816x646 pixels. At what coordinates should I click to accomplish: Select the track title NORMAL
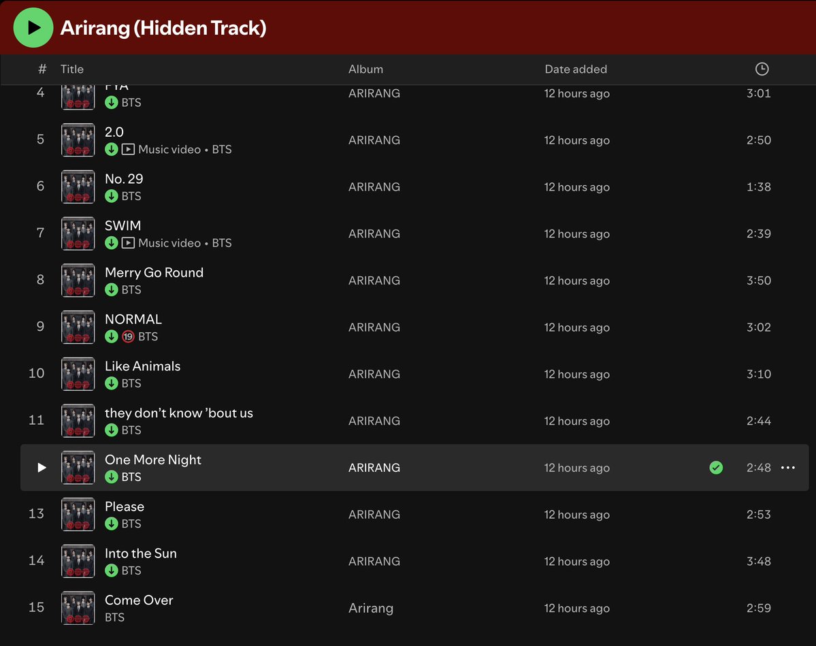[x=133, y=320]
